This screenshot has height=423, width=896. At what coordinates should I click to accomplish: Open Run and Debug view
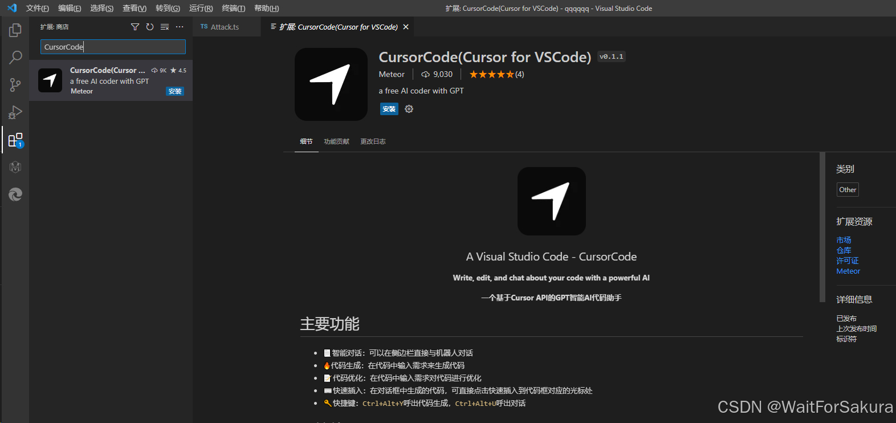tap(15, 112)
